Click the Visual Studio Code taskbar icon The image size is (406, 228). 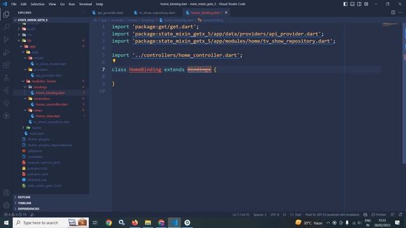point(174,222)
